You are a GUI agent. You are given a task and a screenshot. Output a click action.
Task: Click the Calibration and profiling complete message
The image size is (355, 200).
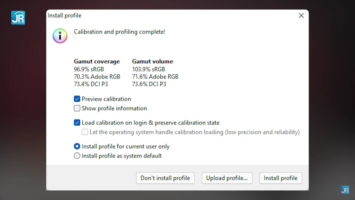(x=119, y=32)
